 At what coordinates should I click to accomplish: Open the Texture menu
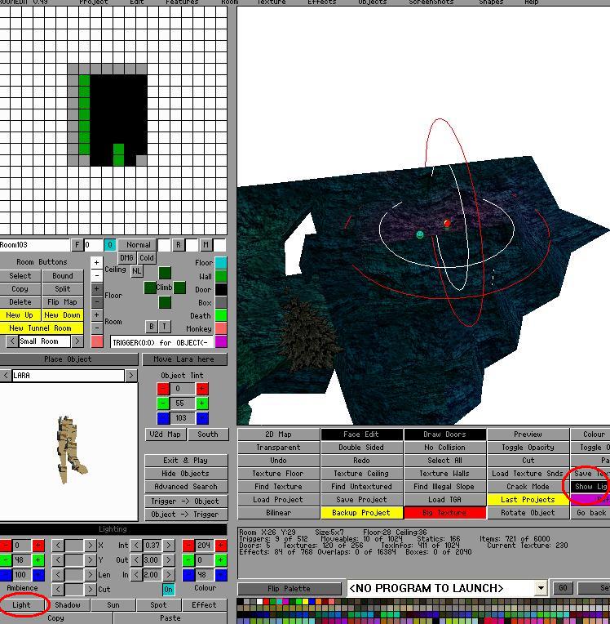272,2
